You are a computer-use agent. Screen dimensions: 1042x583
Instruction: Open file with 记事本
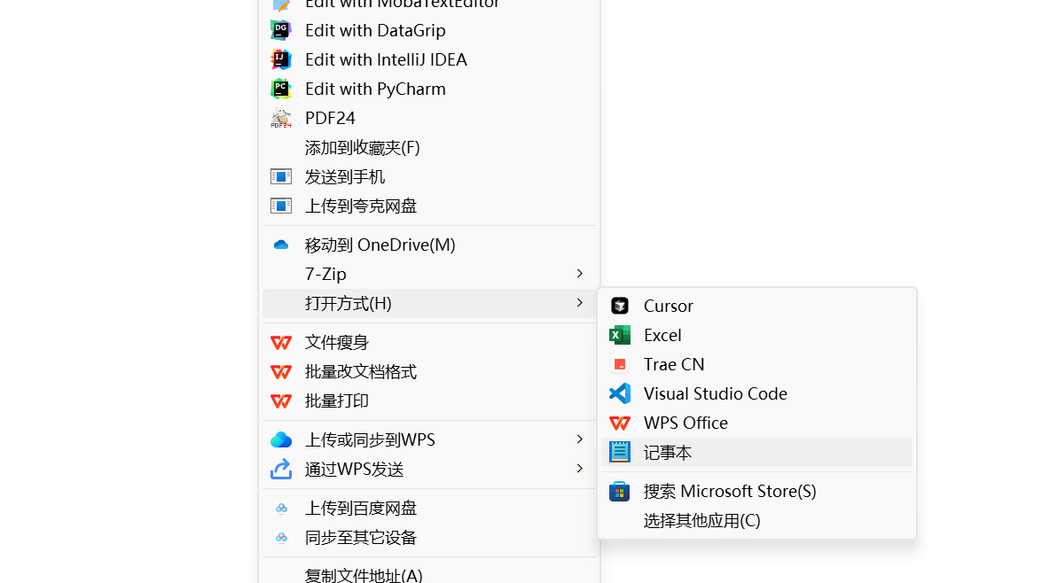coord(757,452)
